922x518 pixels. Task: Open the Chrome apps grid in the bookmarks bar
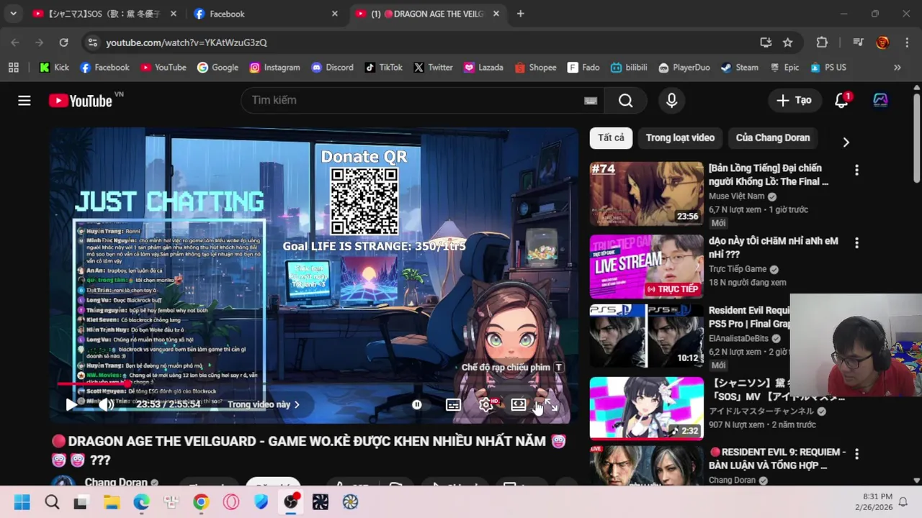(x=13, y=67)
